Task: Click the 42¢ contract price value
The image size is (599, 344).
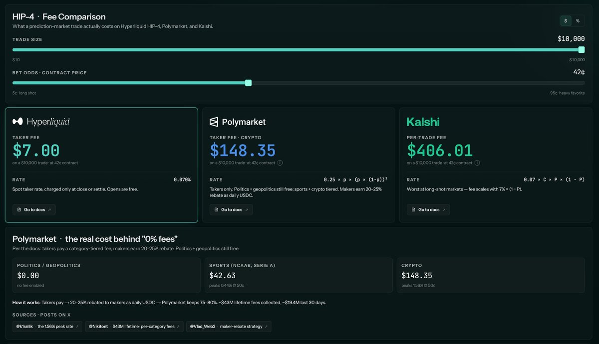Action: tap(579, 72)
